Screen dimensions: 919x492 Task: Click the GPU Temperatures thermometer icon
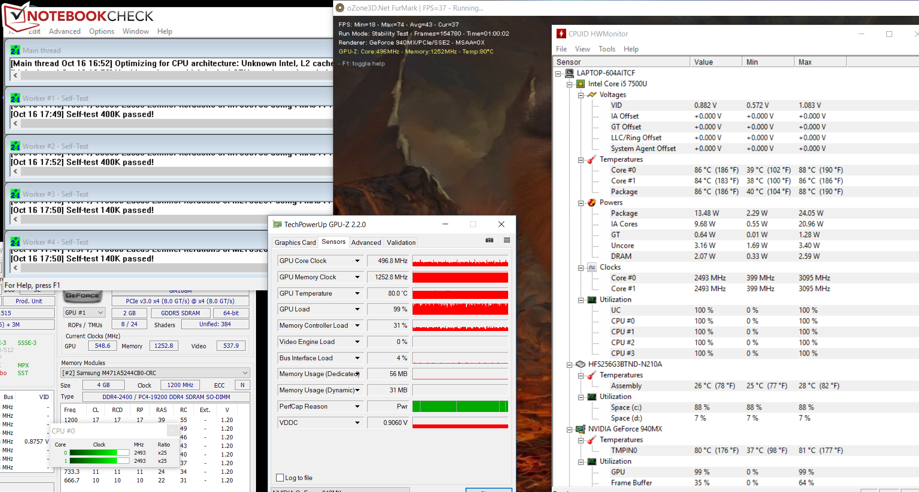click(592, 439)
